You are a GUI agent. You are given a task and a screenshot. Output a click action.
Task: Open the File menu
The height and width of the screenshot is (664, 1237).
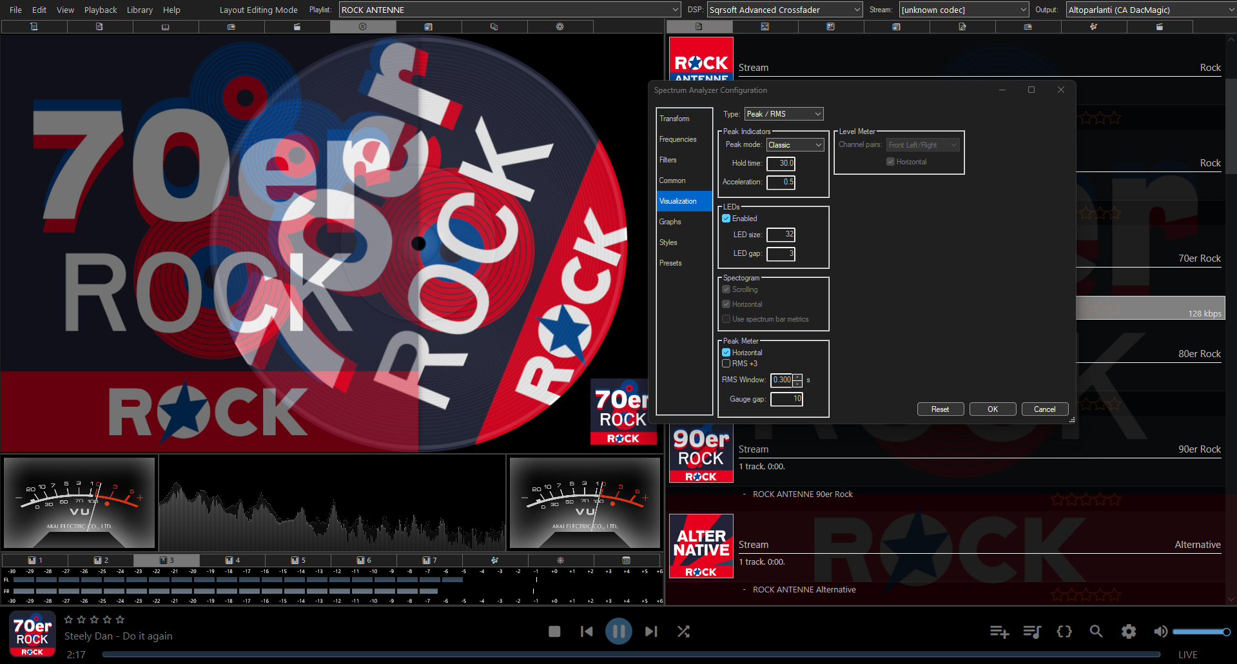pyautogui.click(x=15, y=10)
